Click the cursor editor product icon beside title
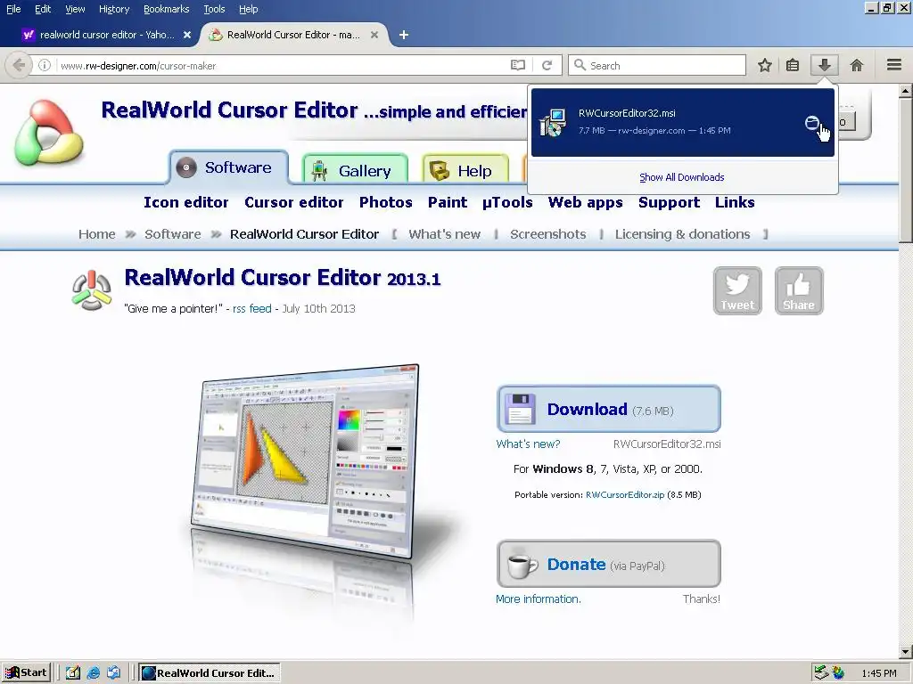Viewport: 913px width, 684px height. 92,289
